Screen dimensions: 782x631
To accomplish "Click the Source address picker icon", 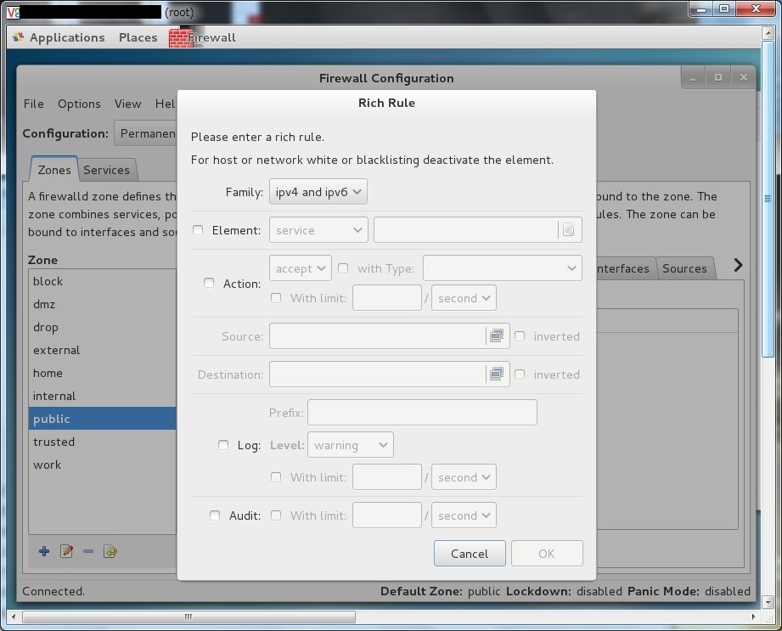I will [x=497, y=336].
